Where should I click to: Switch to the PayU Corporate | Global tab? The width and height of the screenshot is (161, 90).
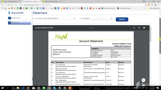tap(51, 1)
